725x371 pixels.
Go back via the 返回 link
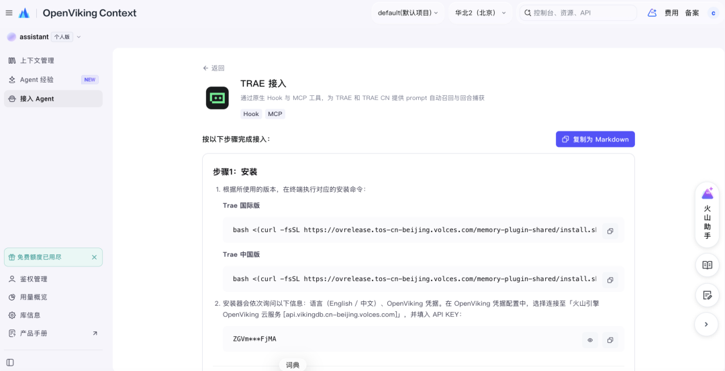[x=213, y=68]
